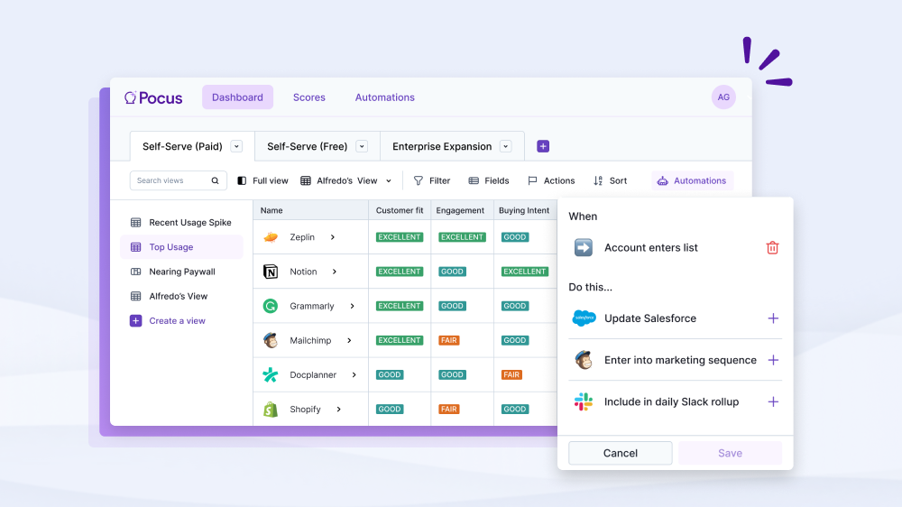The height and width of the screenshot is (507, 902).
Task: Click the Create a view plus icon
Action: 136,320
